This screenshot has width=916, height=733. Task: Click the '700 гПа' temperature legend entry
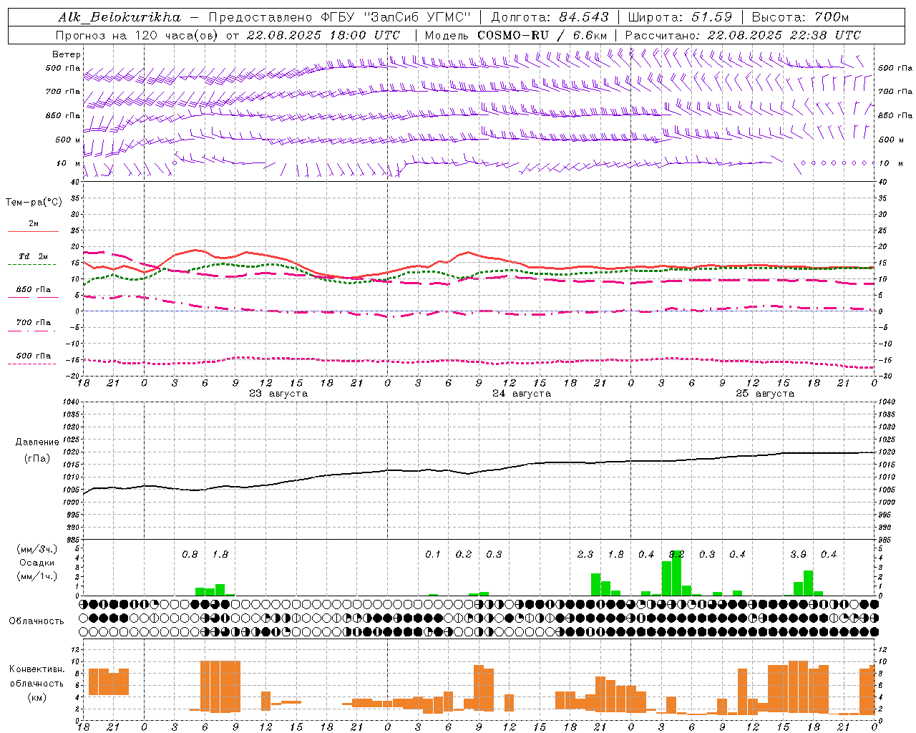click(34, 323)
